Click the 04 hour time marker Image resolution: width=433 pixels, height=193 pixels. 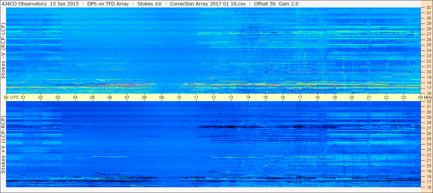point(75,97)
